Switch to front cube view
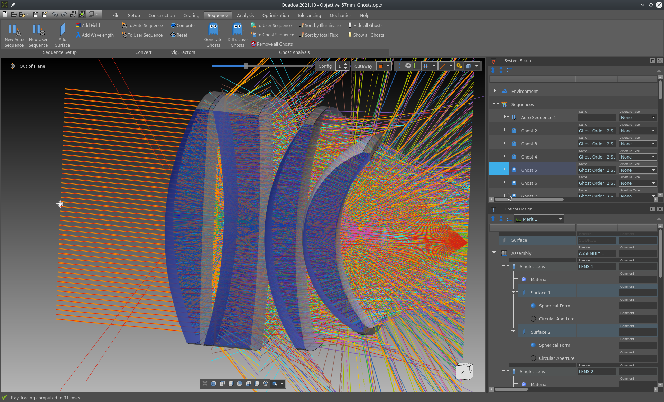The width and height of the screenshot is (664, 402). point(214,383)
